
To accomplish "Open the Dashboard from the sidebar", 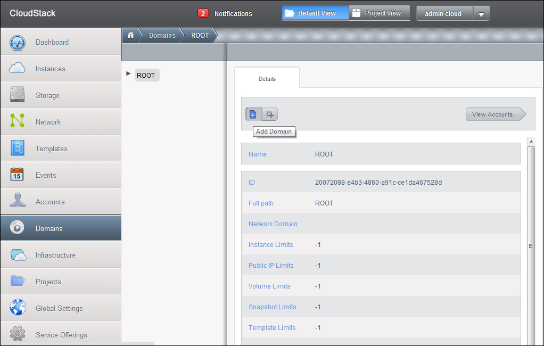I will pos(52,42).
